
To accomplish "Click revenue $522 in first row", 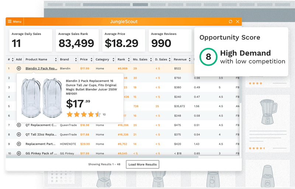I will 177,69.
